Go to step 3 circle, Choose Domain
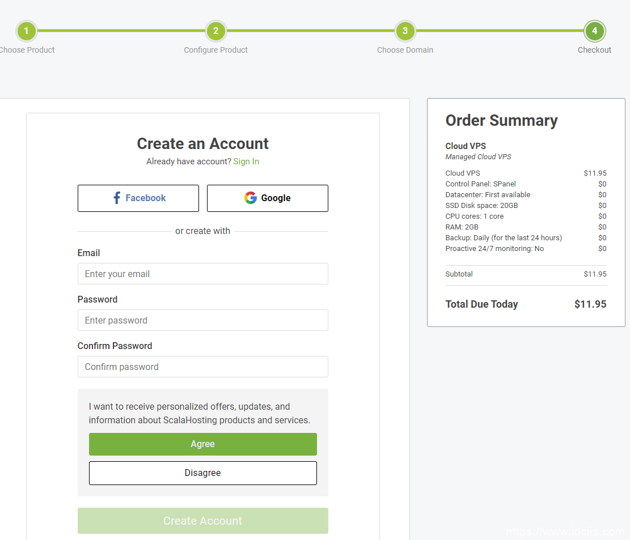 pyautogui.click(x=405, y=31)
